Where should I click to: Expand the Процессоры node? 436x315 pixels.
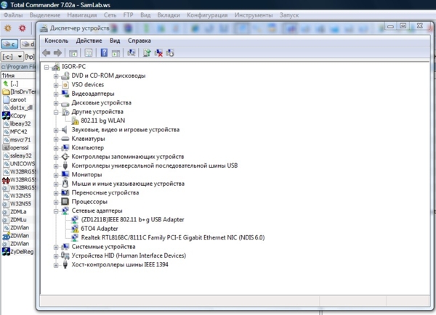click(x=56, y=202)
